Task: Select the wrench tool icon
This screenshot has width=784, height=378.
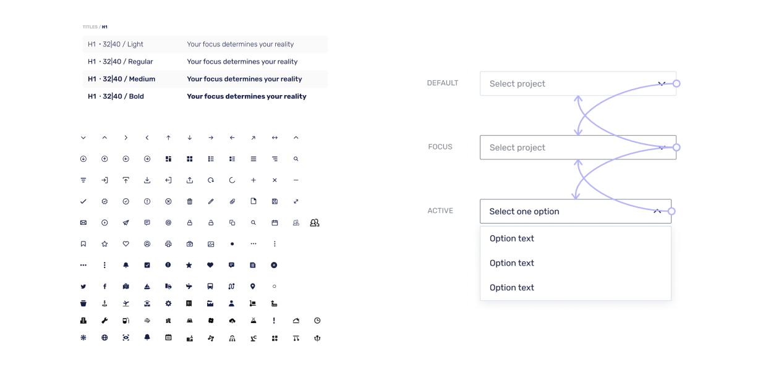Action: pyautogui.click(x=104, y=321)
